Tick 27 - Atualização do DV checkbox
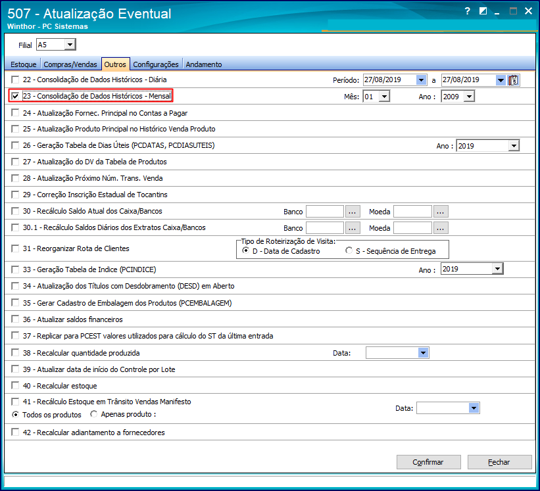This screenshot has height=491, width=540. click(x=15, y=162)
